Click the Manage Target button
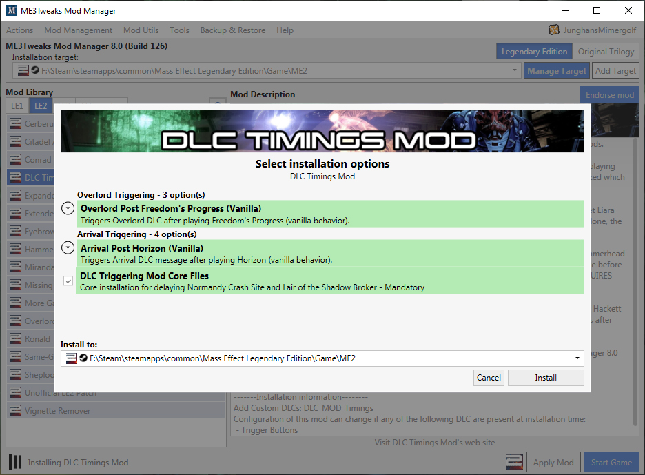The width and height of the screenshot is (645, 475). (x=557, y=71)
